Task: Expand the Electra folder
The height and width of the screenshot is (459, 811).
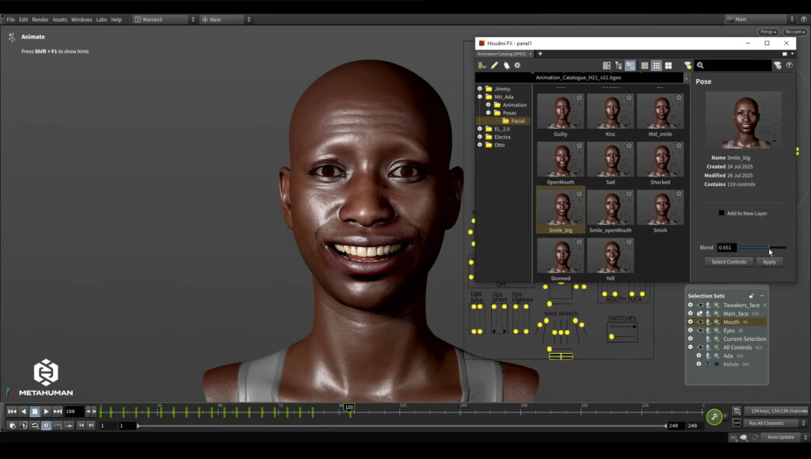Action: coord(480,137)
